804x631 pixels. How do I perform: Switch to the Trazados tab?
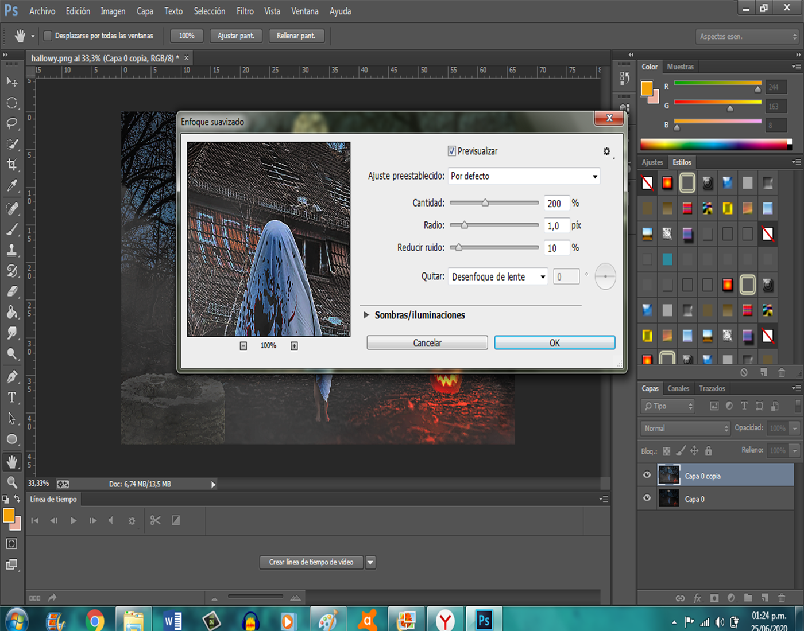[712, 388]
